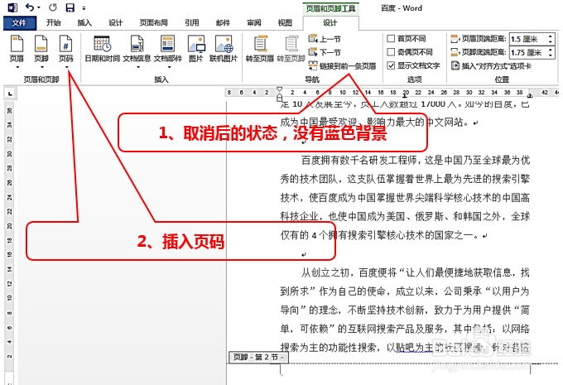Click the 页脚底端距离 value field
The image size is (563, 385).
528,52
